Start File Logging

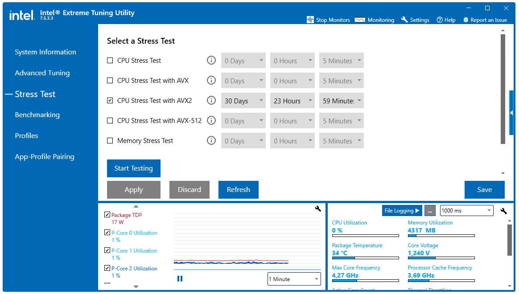402,211
